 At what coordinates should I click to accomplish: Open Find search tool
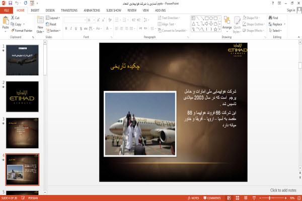click(273, 18)
